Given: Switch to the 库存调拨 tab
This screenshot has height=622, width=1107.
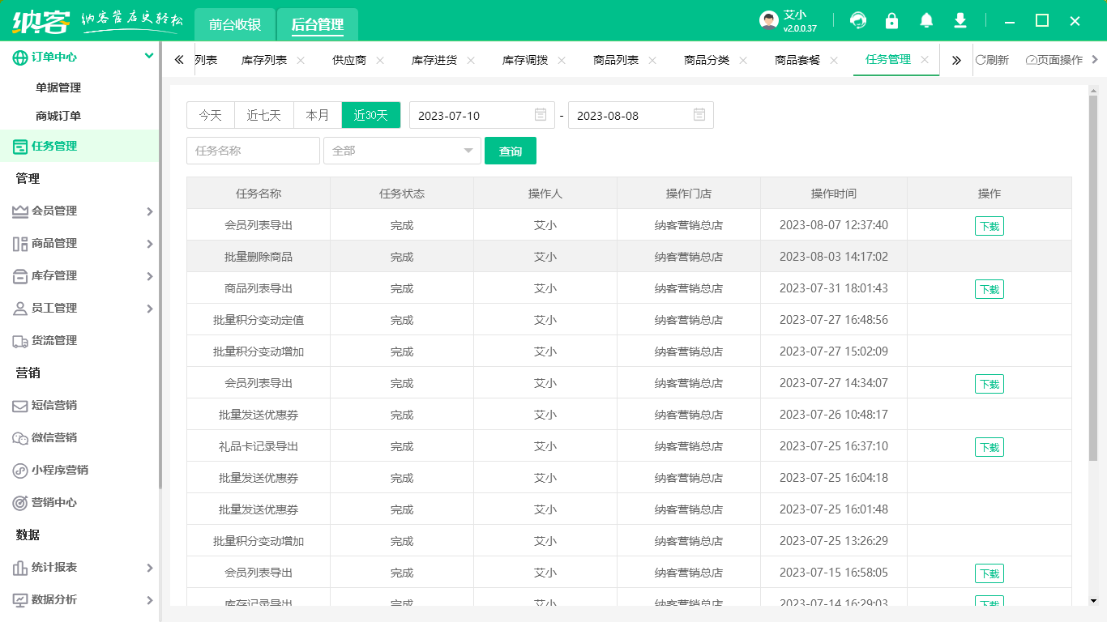Looking at the screenshot, I should (x=525, y=60).
